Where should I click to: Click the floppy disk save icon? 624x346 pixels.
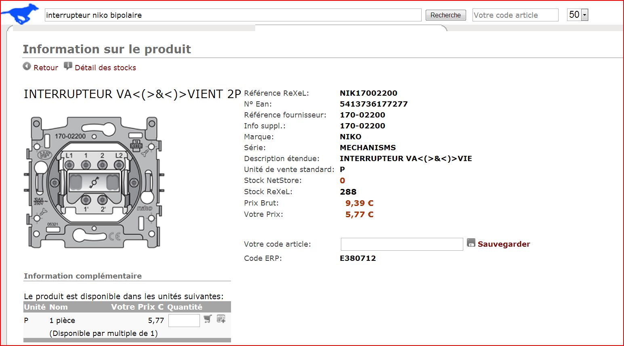click(x=471, y=243)
